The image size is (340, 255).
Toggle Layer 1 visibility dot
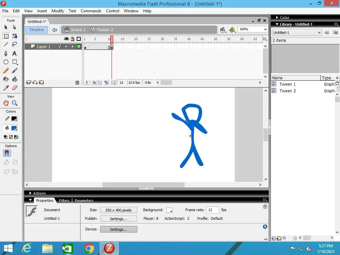[x=66, y=46]
